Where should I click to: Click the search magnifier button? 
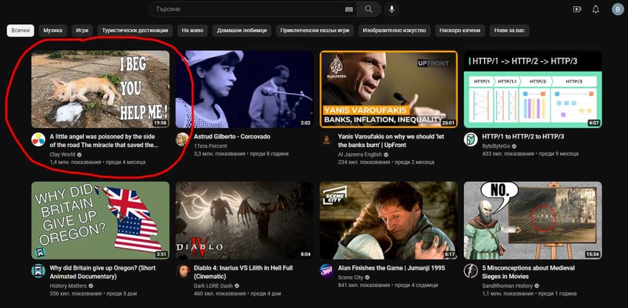(369, 9)
